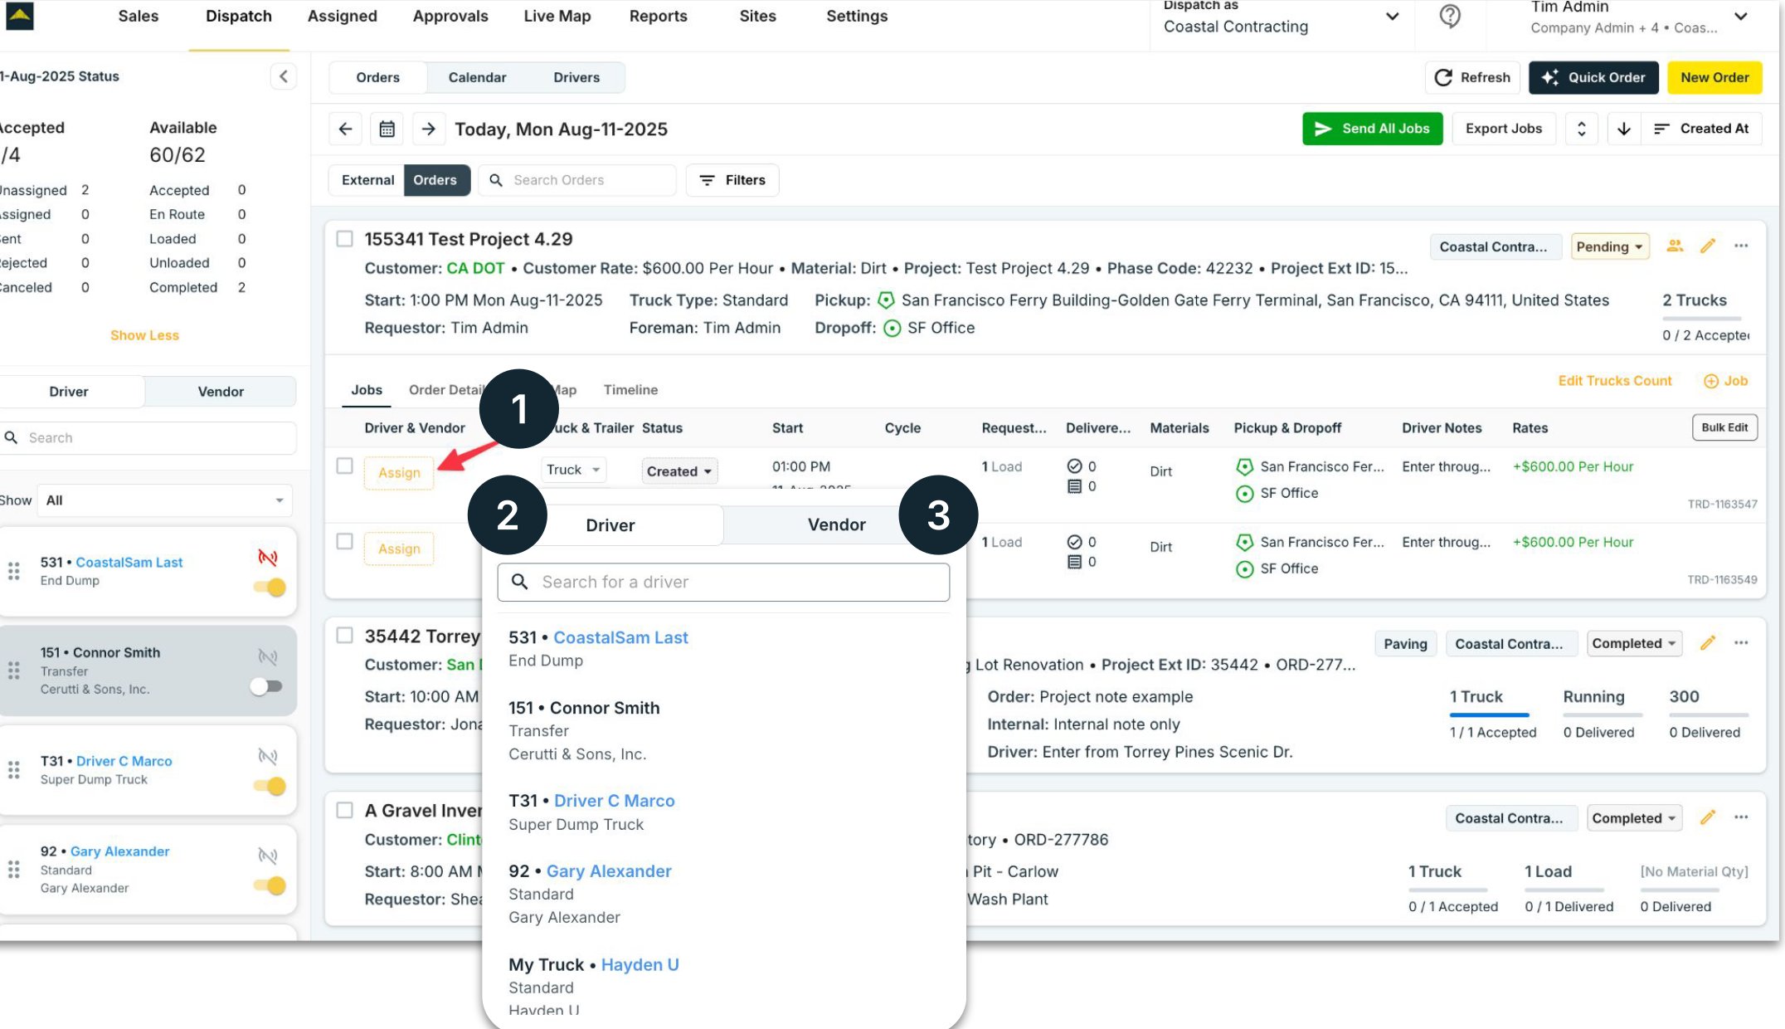Open the Quick Order button
This screenshot has width=1785, height=1029.
(1593, 77)
